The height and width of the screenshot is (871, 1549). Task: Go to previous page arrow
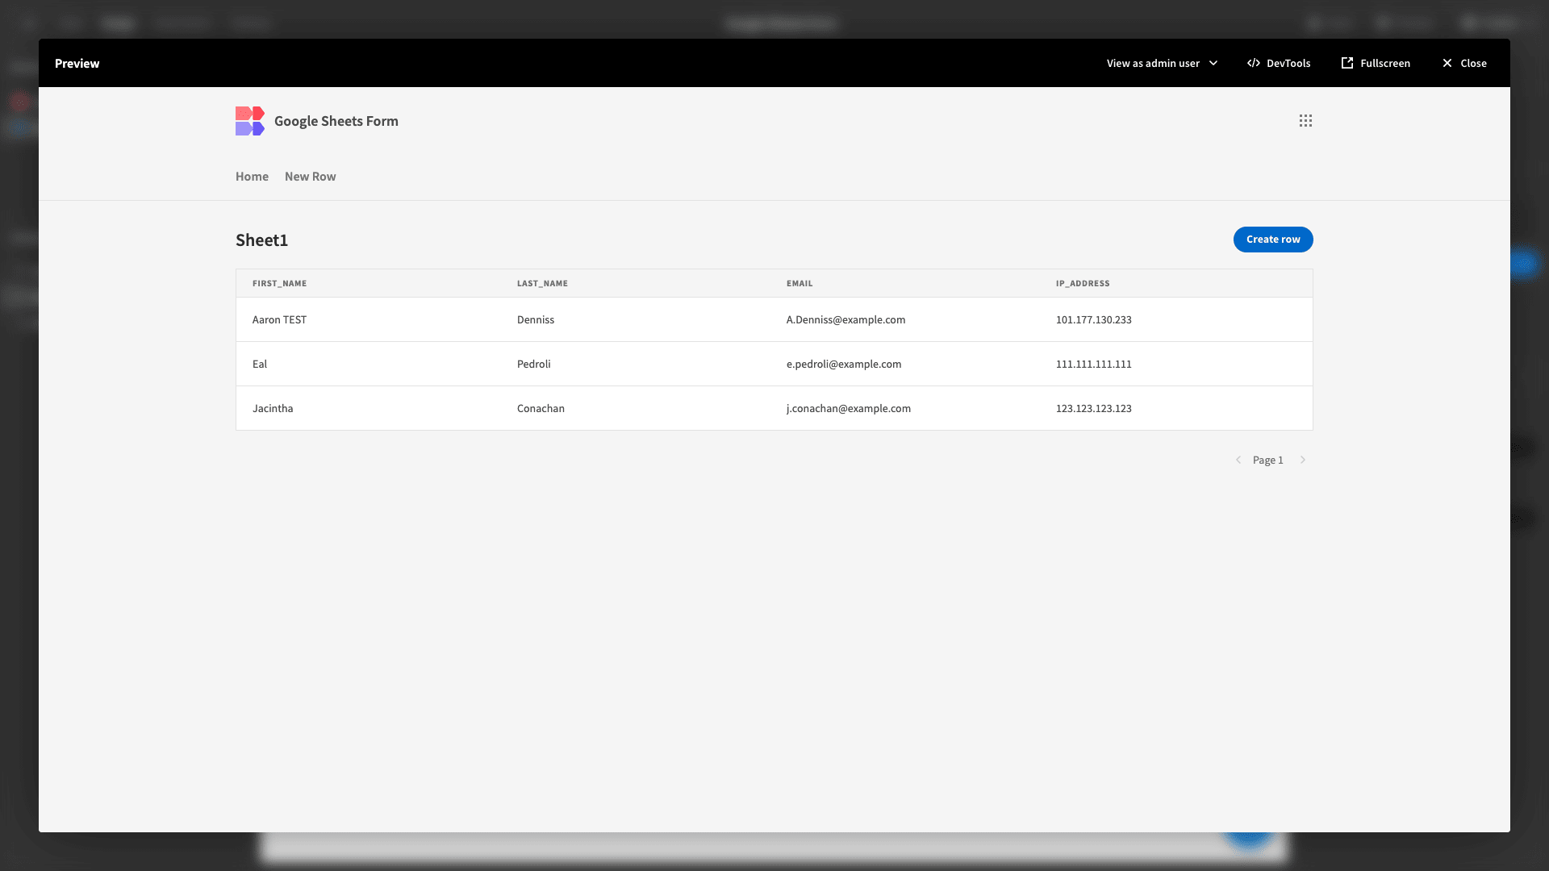click(1238, 460)
